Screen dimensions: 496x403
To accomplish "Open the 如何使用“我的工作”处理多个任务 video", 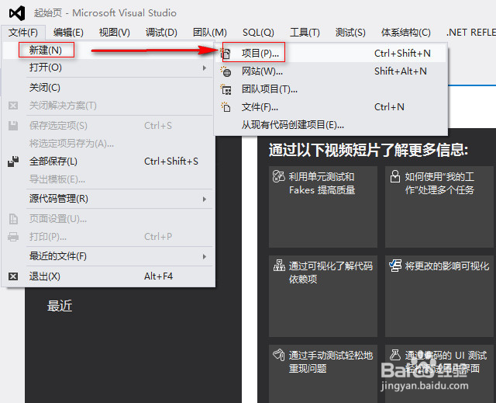I will click(x=439, y=207).
